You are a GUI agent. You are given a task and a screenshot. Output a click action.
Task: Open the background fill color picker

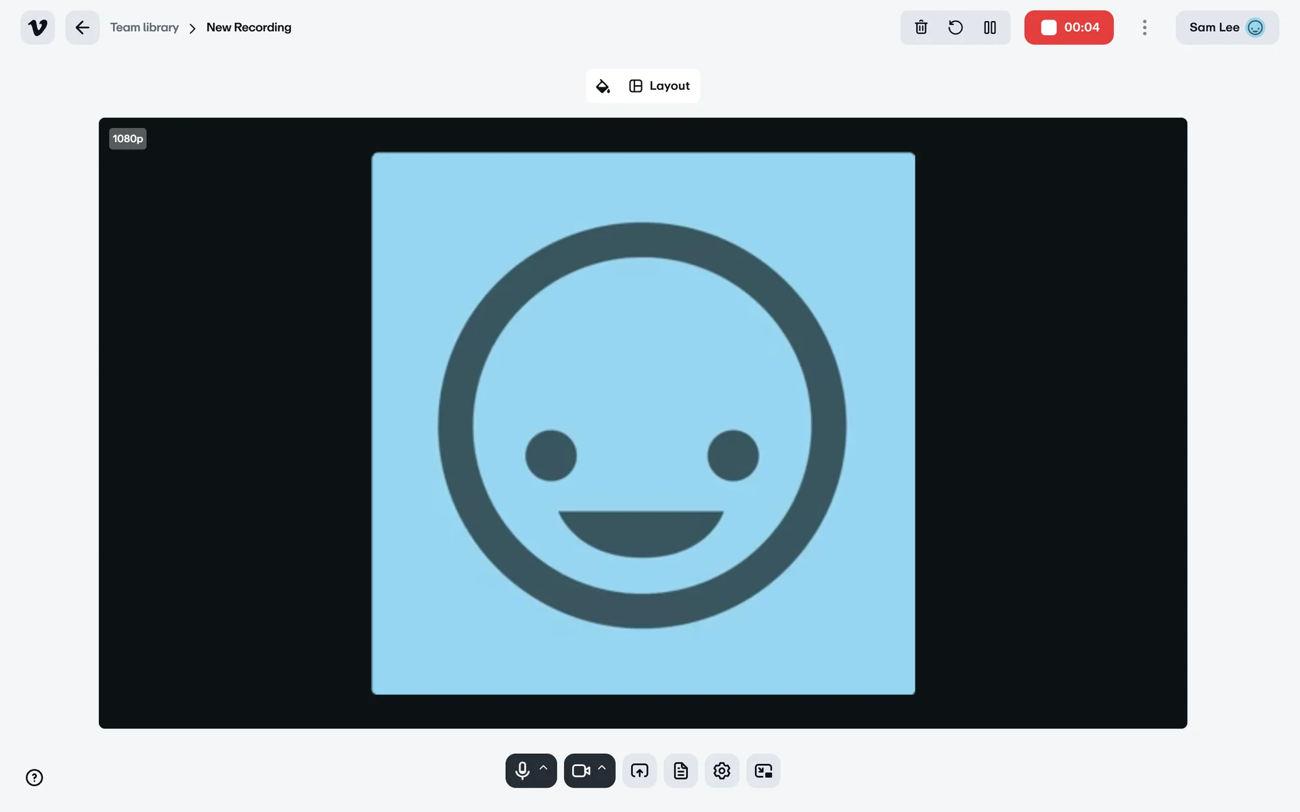(603, 86)
